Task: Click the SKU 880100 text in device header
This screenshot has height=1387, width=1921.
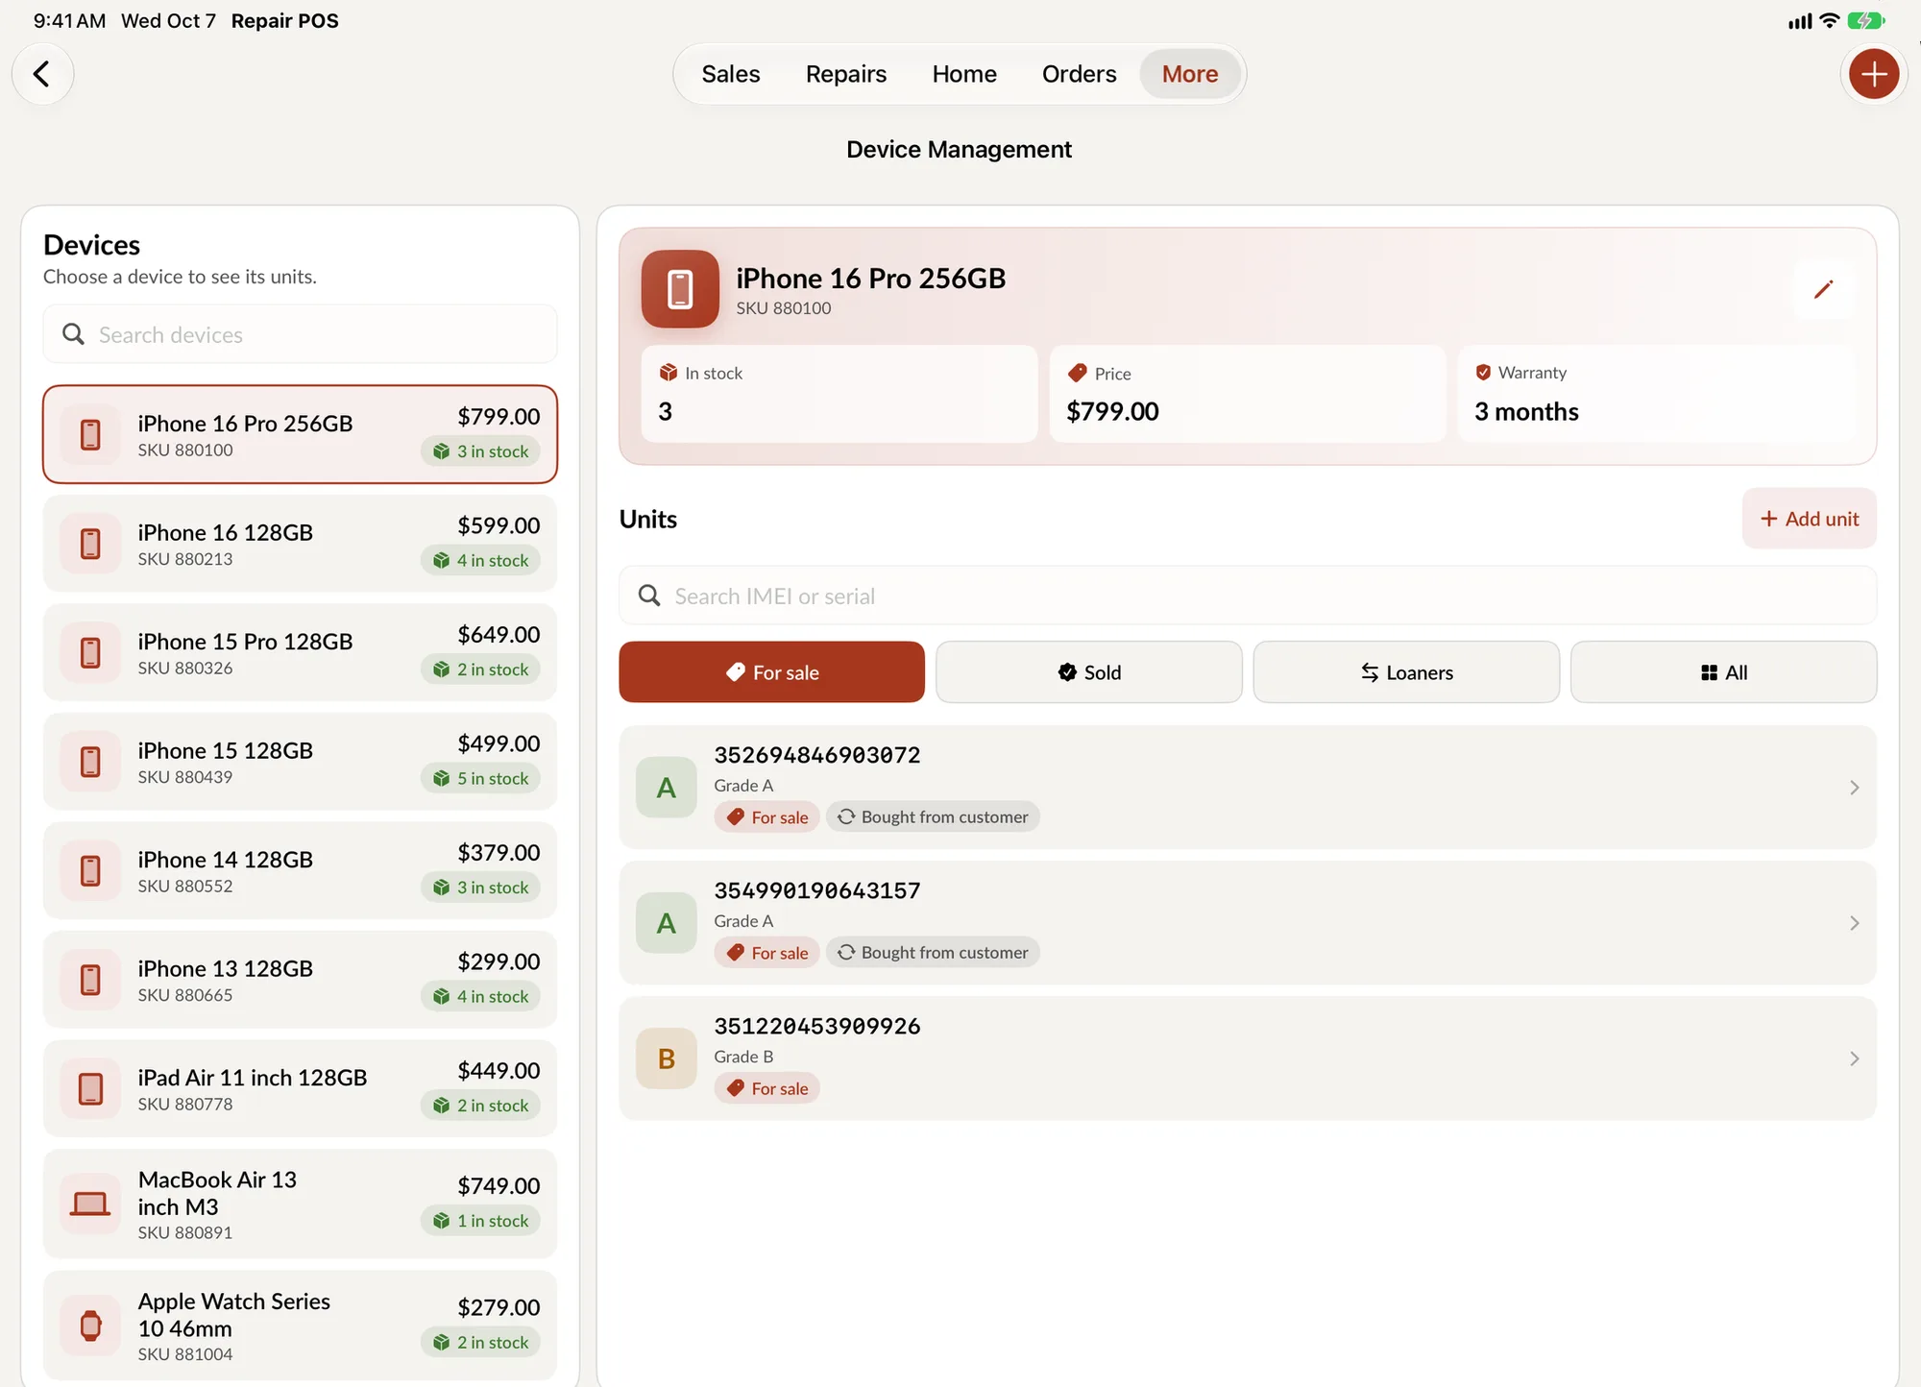Action: point(784,308)
